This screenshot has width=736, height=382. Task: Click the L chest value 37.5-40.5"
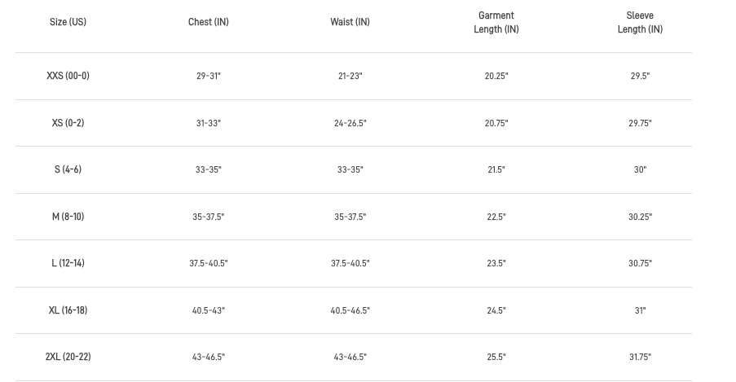(208, 263)
